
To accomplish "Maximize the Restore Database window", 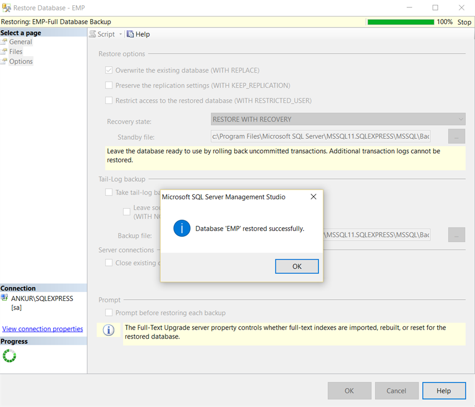I will (x=435, y=7).
